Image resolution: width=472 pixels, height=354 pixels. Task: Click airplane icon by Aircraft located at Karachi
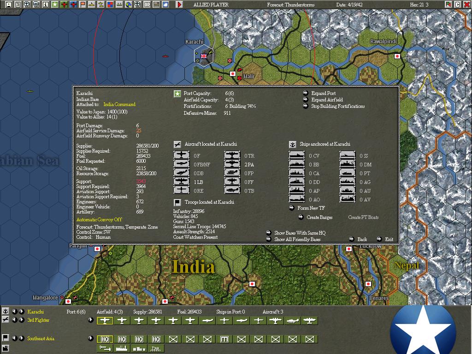(x=177, y=144)
